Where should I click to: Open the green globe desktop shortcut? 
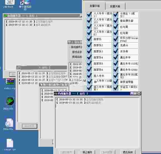[x=10, y=101]
